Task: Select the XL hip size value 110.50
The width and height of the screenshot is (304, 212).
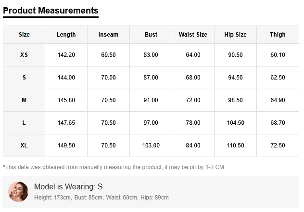Action: 235,146
